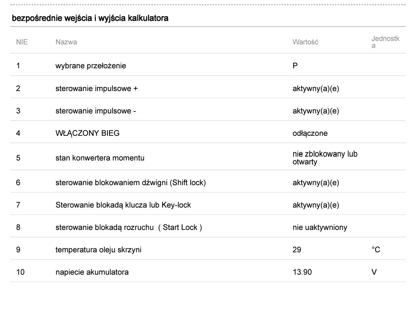Click the 'temperatura oleju skrzyni' row label
This screenshot has height=309, width=416.
[x=98, y=250]
